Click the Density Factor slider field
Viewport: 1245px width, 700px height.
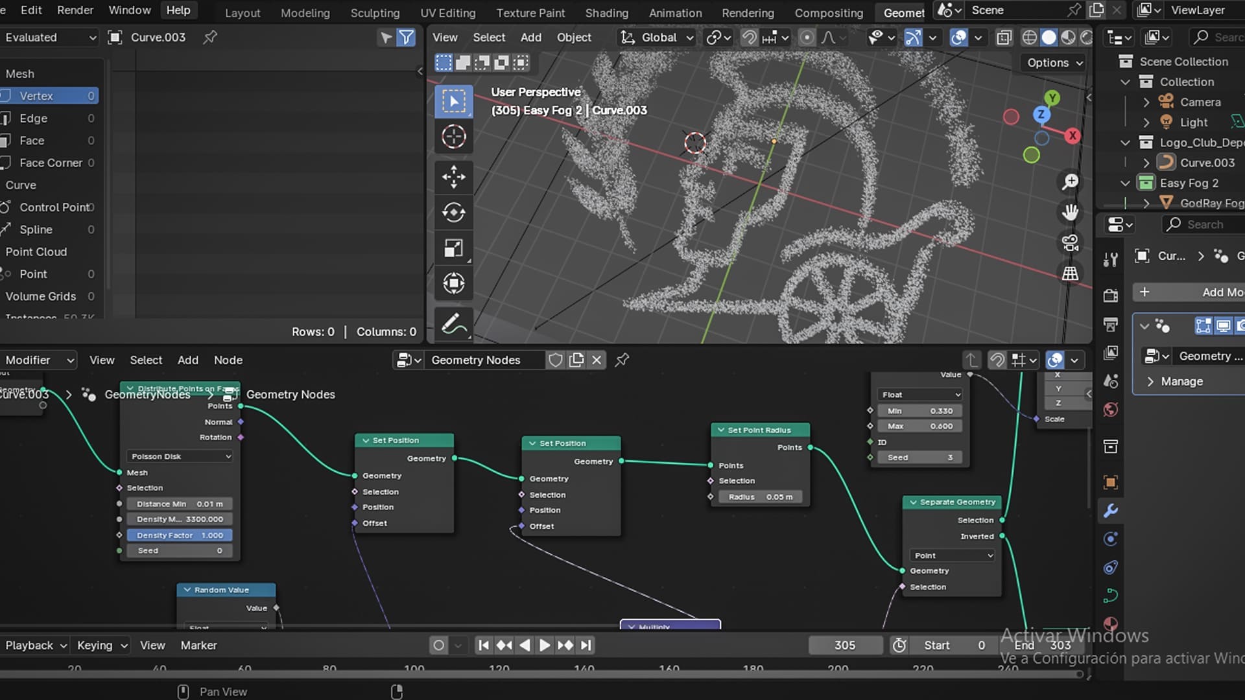[180, 535]
